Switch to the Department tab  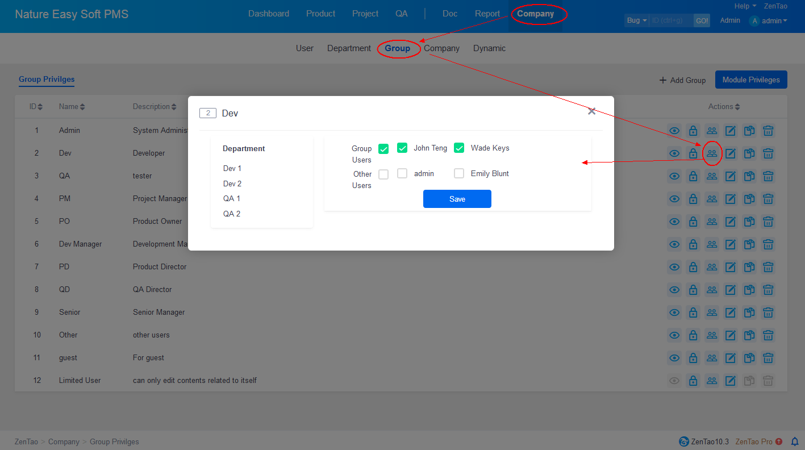coord(349,48)
